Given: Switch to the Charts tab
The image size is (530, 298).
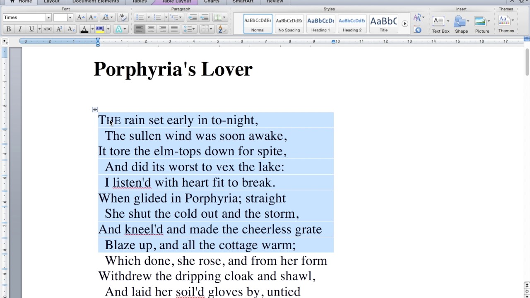Looking at the screenshot, I should [212, 2].
